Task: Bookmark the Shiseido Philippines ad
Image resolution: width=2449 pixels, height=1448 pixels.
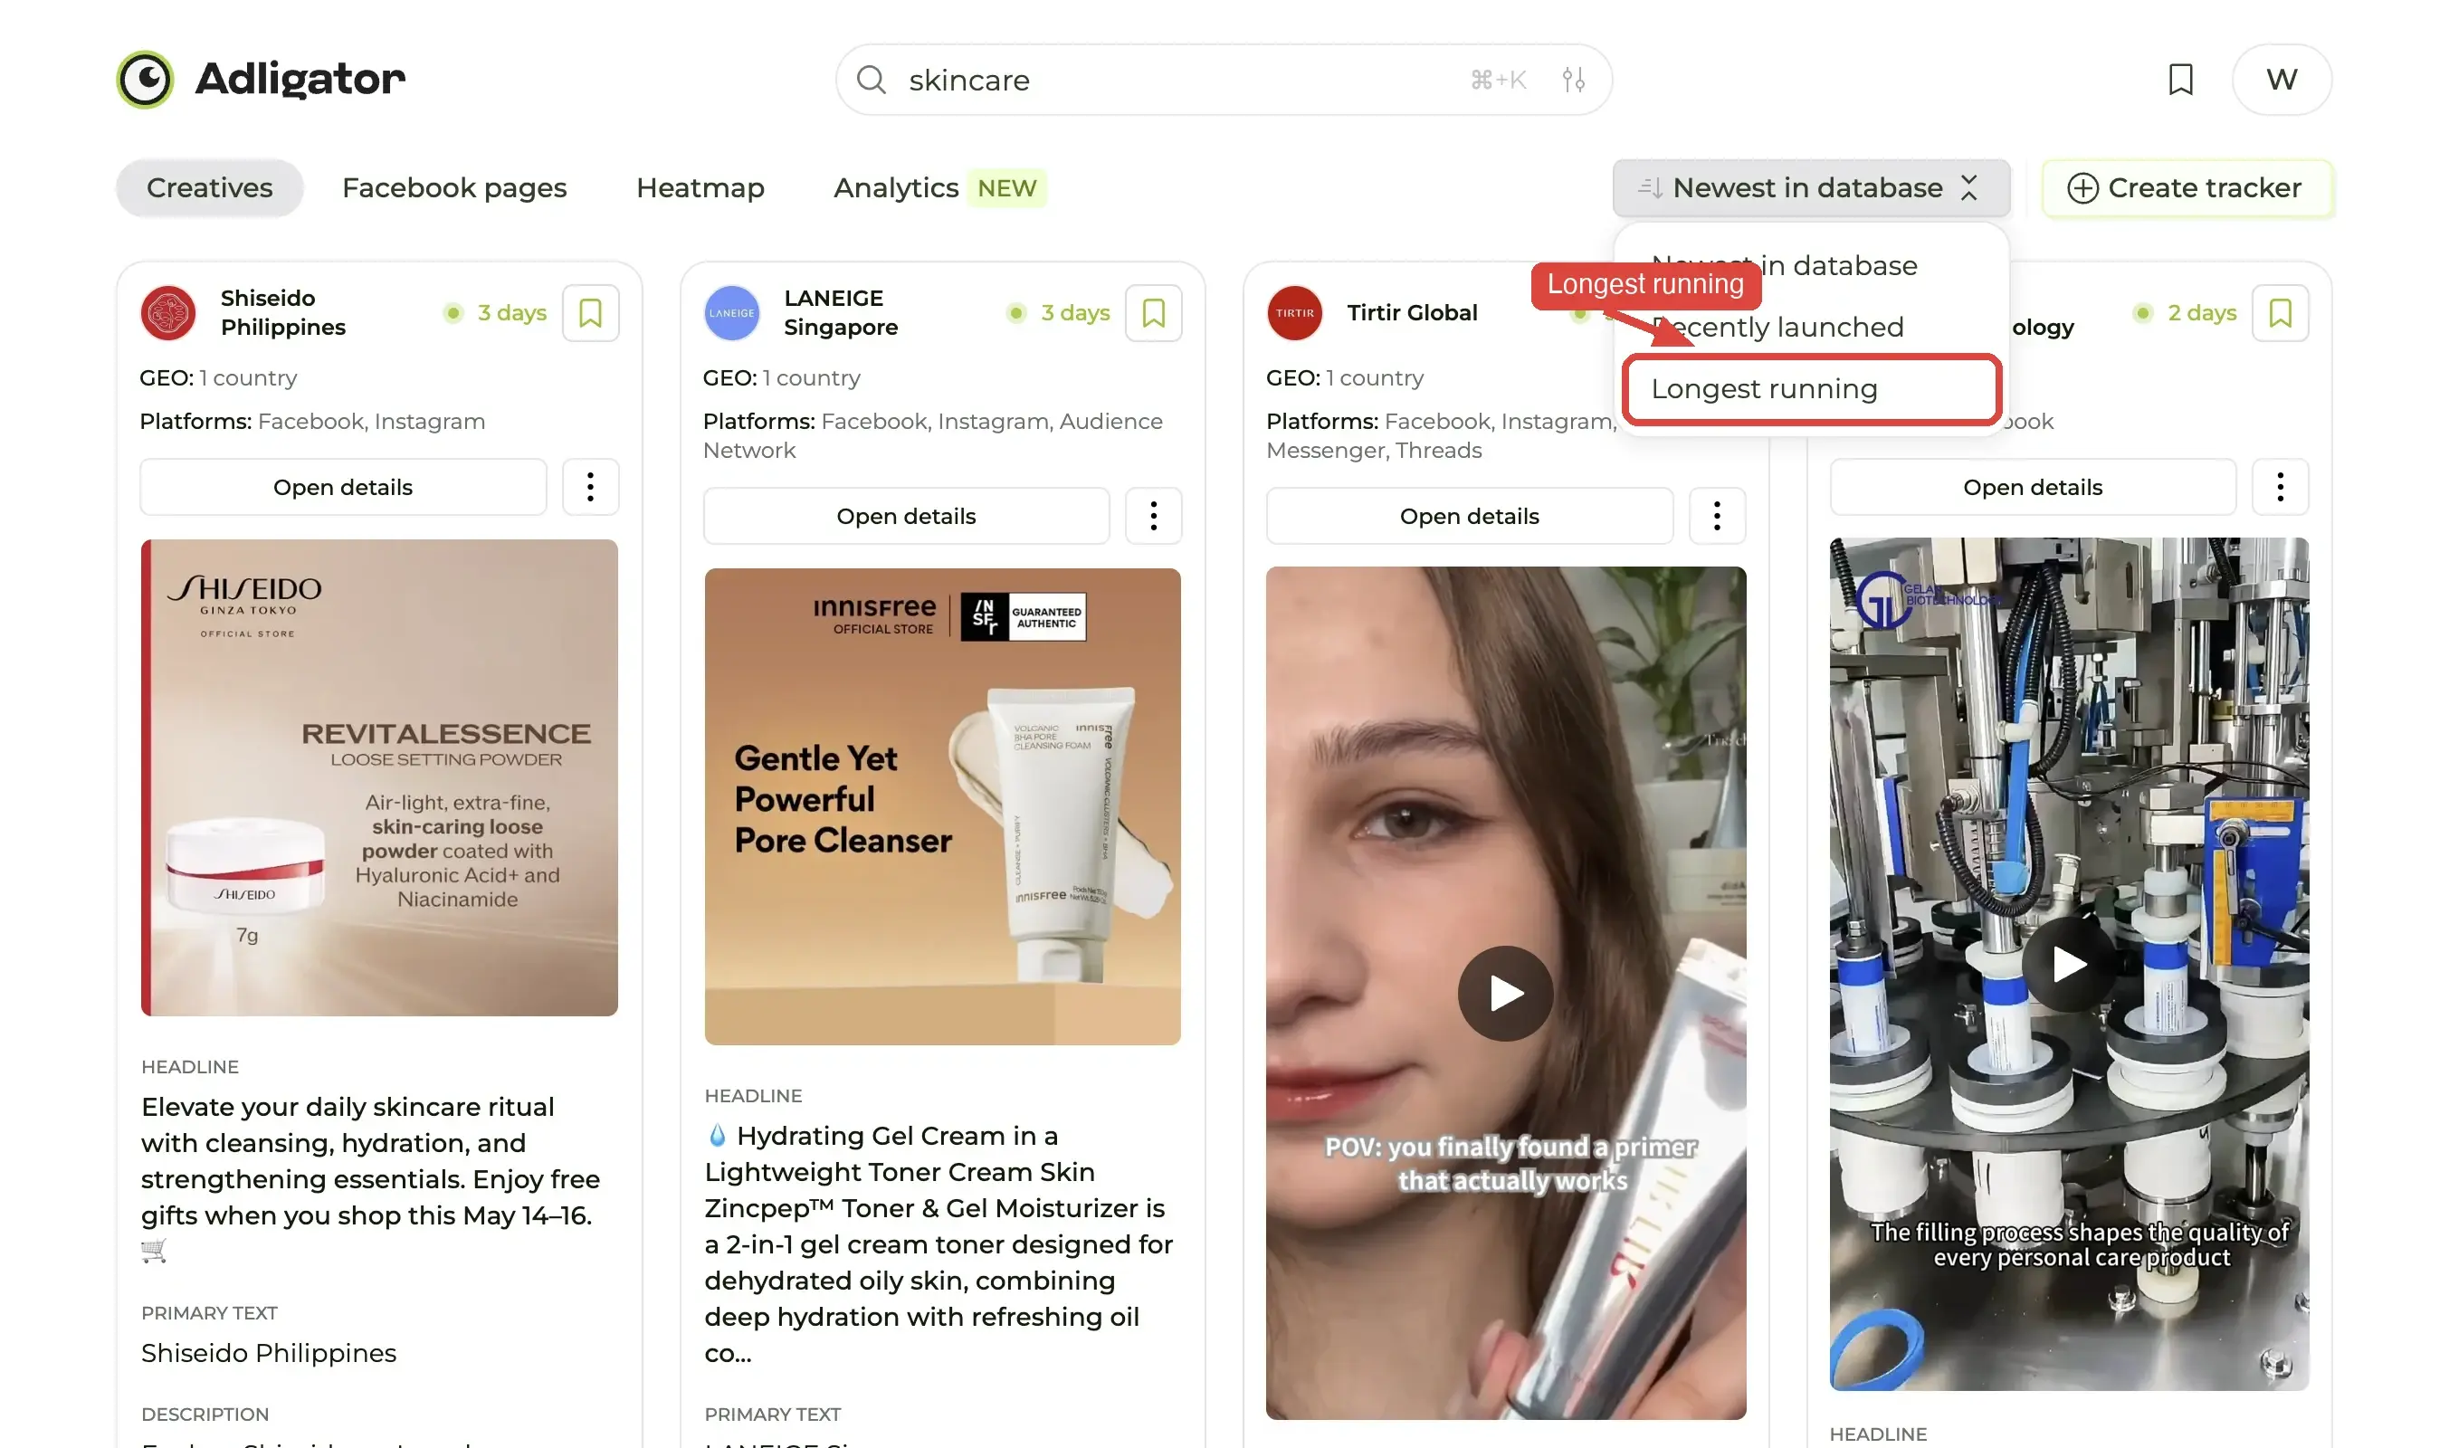Action: pyautogui.click(x=590, y=313)
